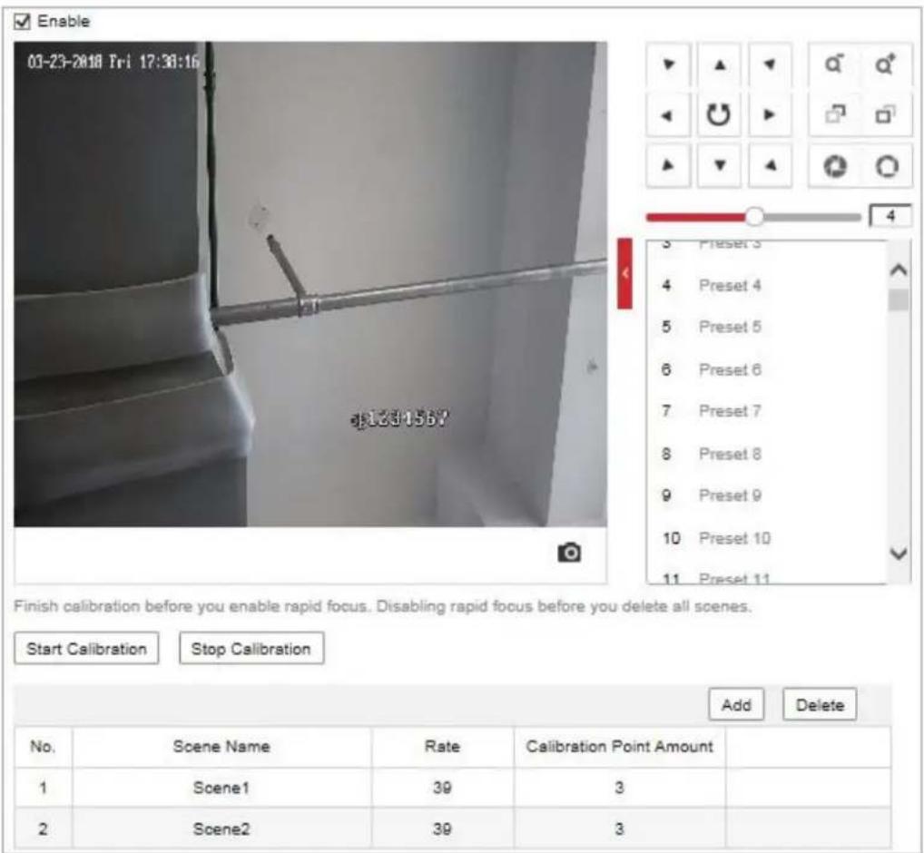Click the preset list scroll up arrow
924x853 pixels.
[899, 270]
